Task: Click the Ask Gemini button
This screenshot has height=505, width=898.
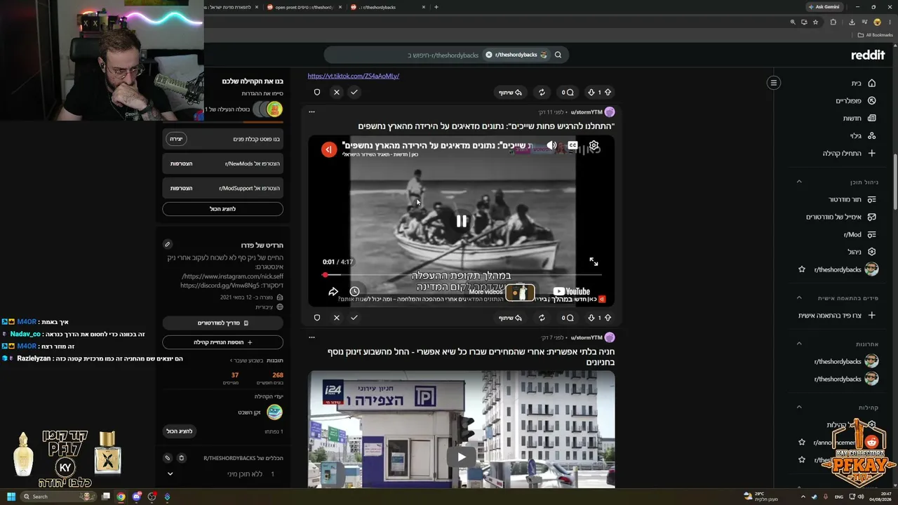Action: [824, 7]
